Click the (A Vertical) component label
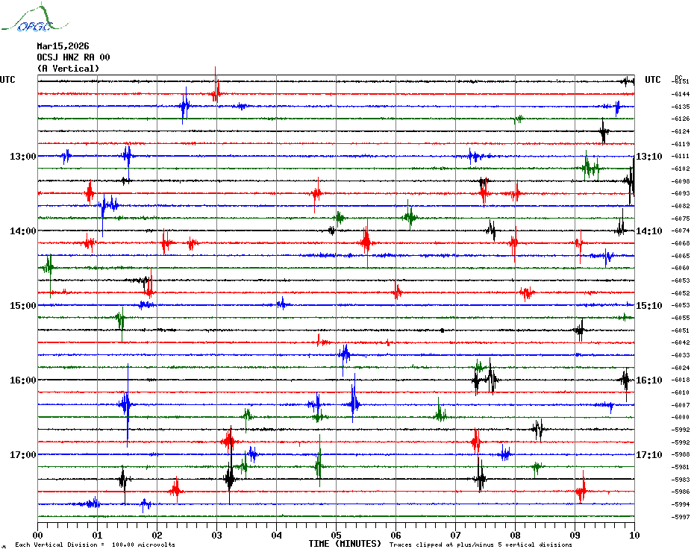 coord(68,68)
